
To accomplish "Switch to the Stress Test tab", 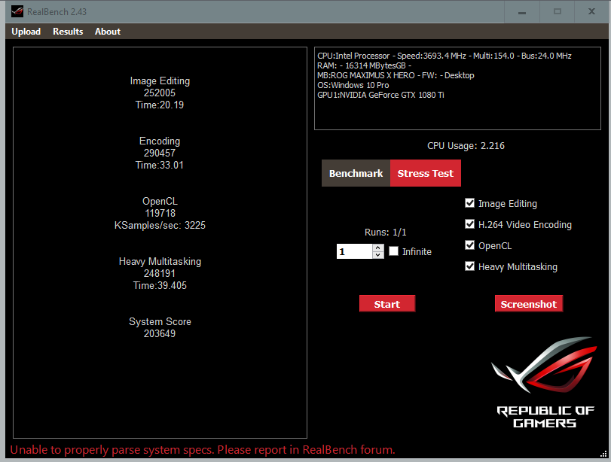I will click(x=426, y=173).
